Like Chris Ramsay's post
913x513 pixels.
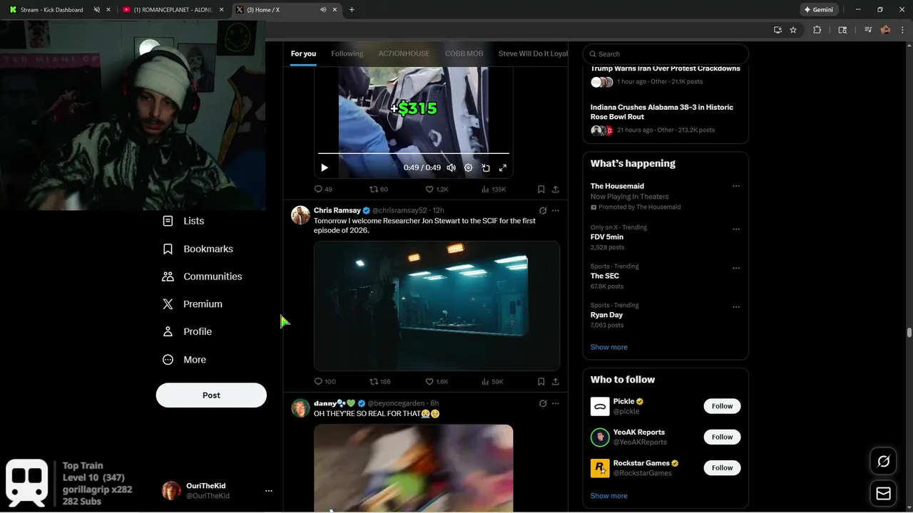[437, 382]
